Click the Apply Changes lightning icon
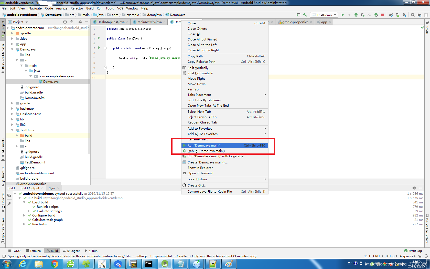The height and width of the screenshot is (269, 430). (x=349, y=15)
